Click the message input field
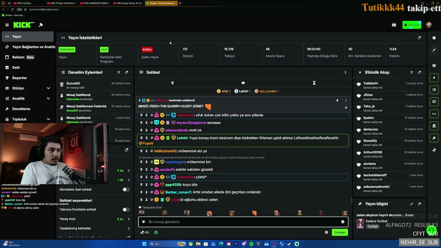The image size is (441, 248). pyautogui.click(x=243, y=222)
